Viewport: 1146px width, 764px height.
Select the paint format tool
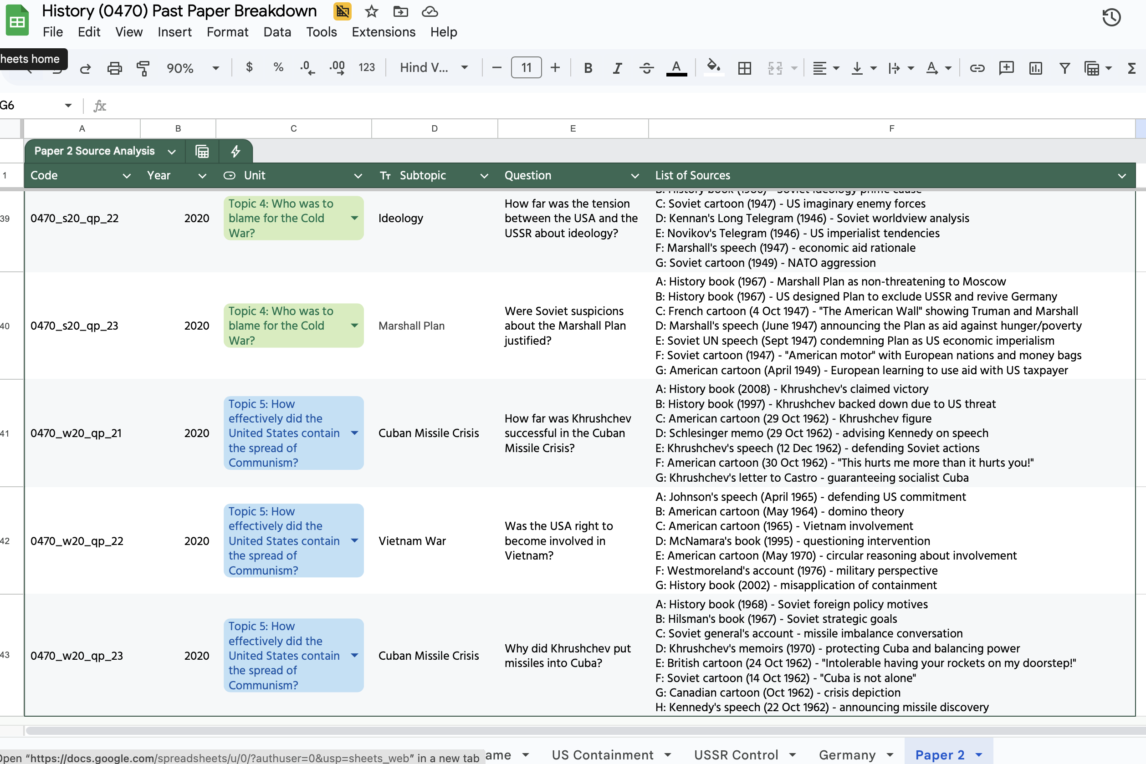tap(142, 68)
